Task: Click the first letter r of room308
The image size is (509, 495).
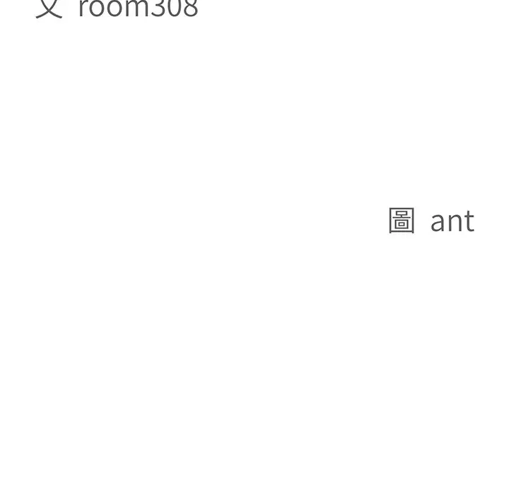Action: pos(83,8)
